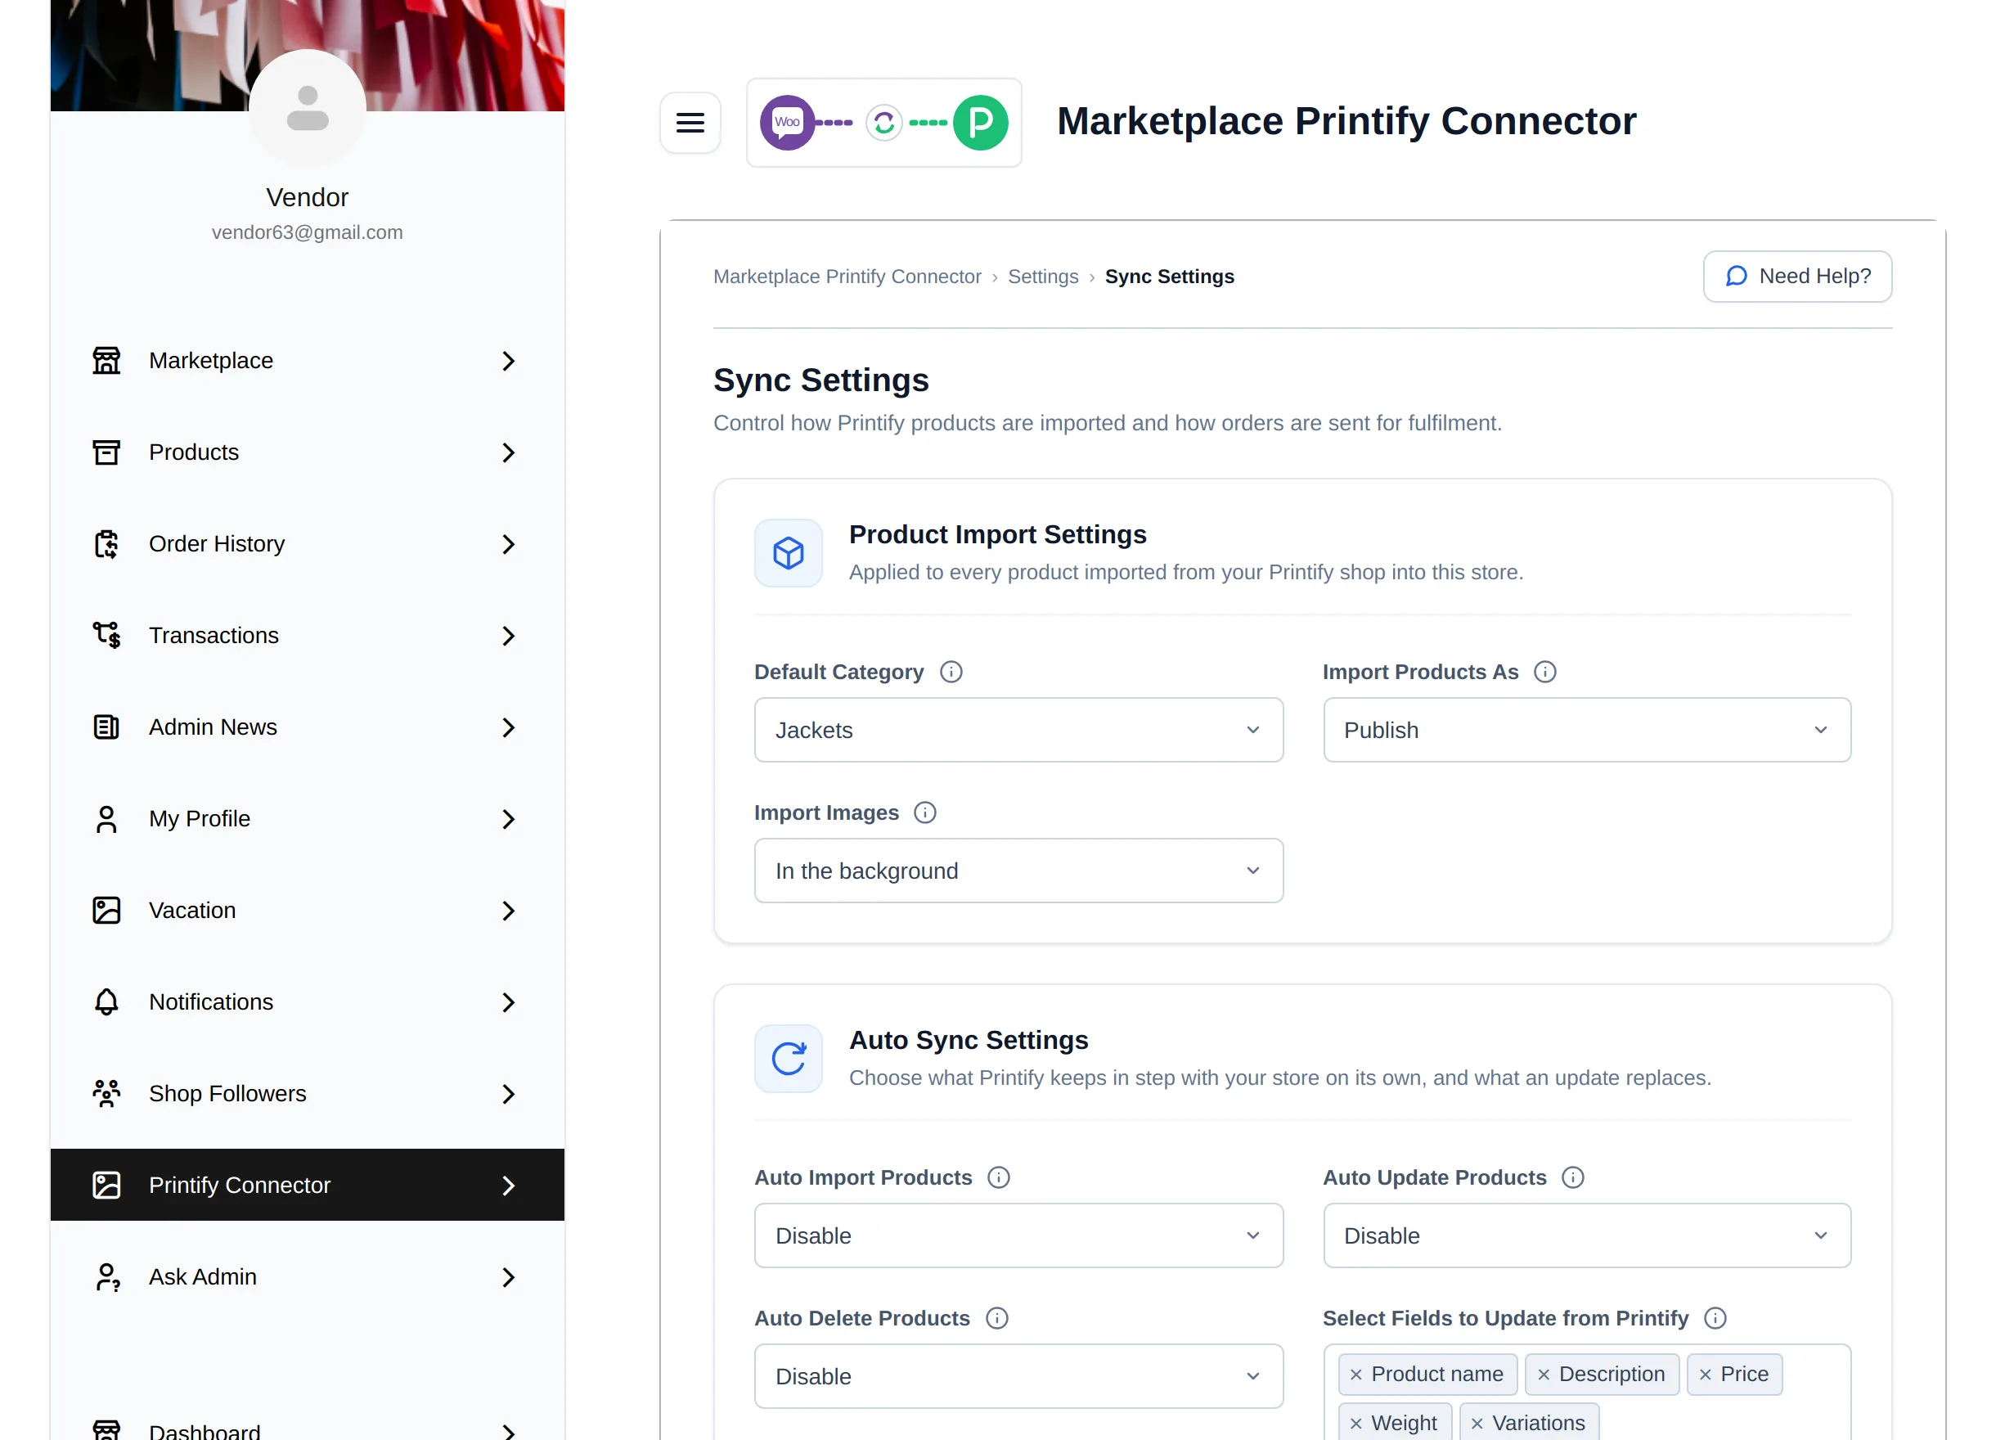Viewport: 1996px width, 1440px height.
Task: Click the Vacation image icon
Action: click(x=106, y=910)
